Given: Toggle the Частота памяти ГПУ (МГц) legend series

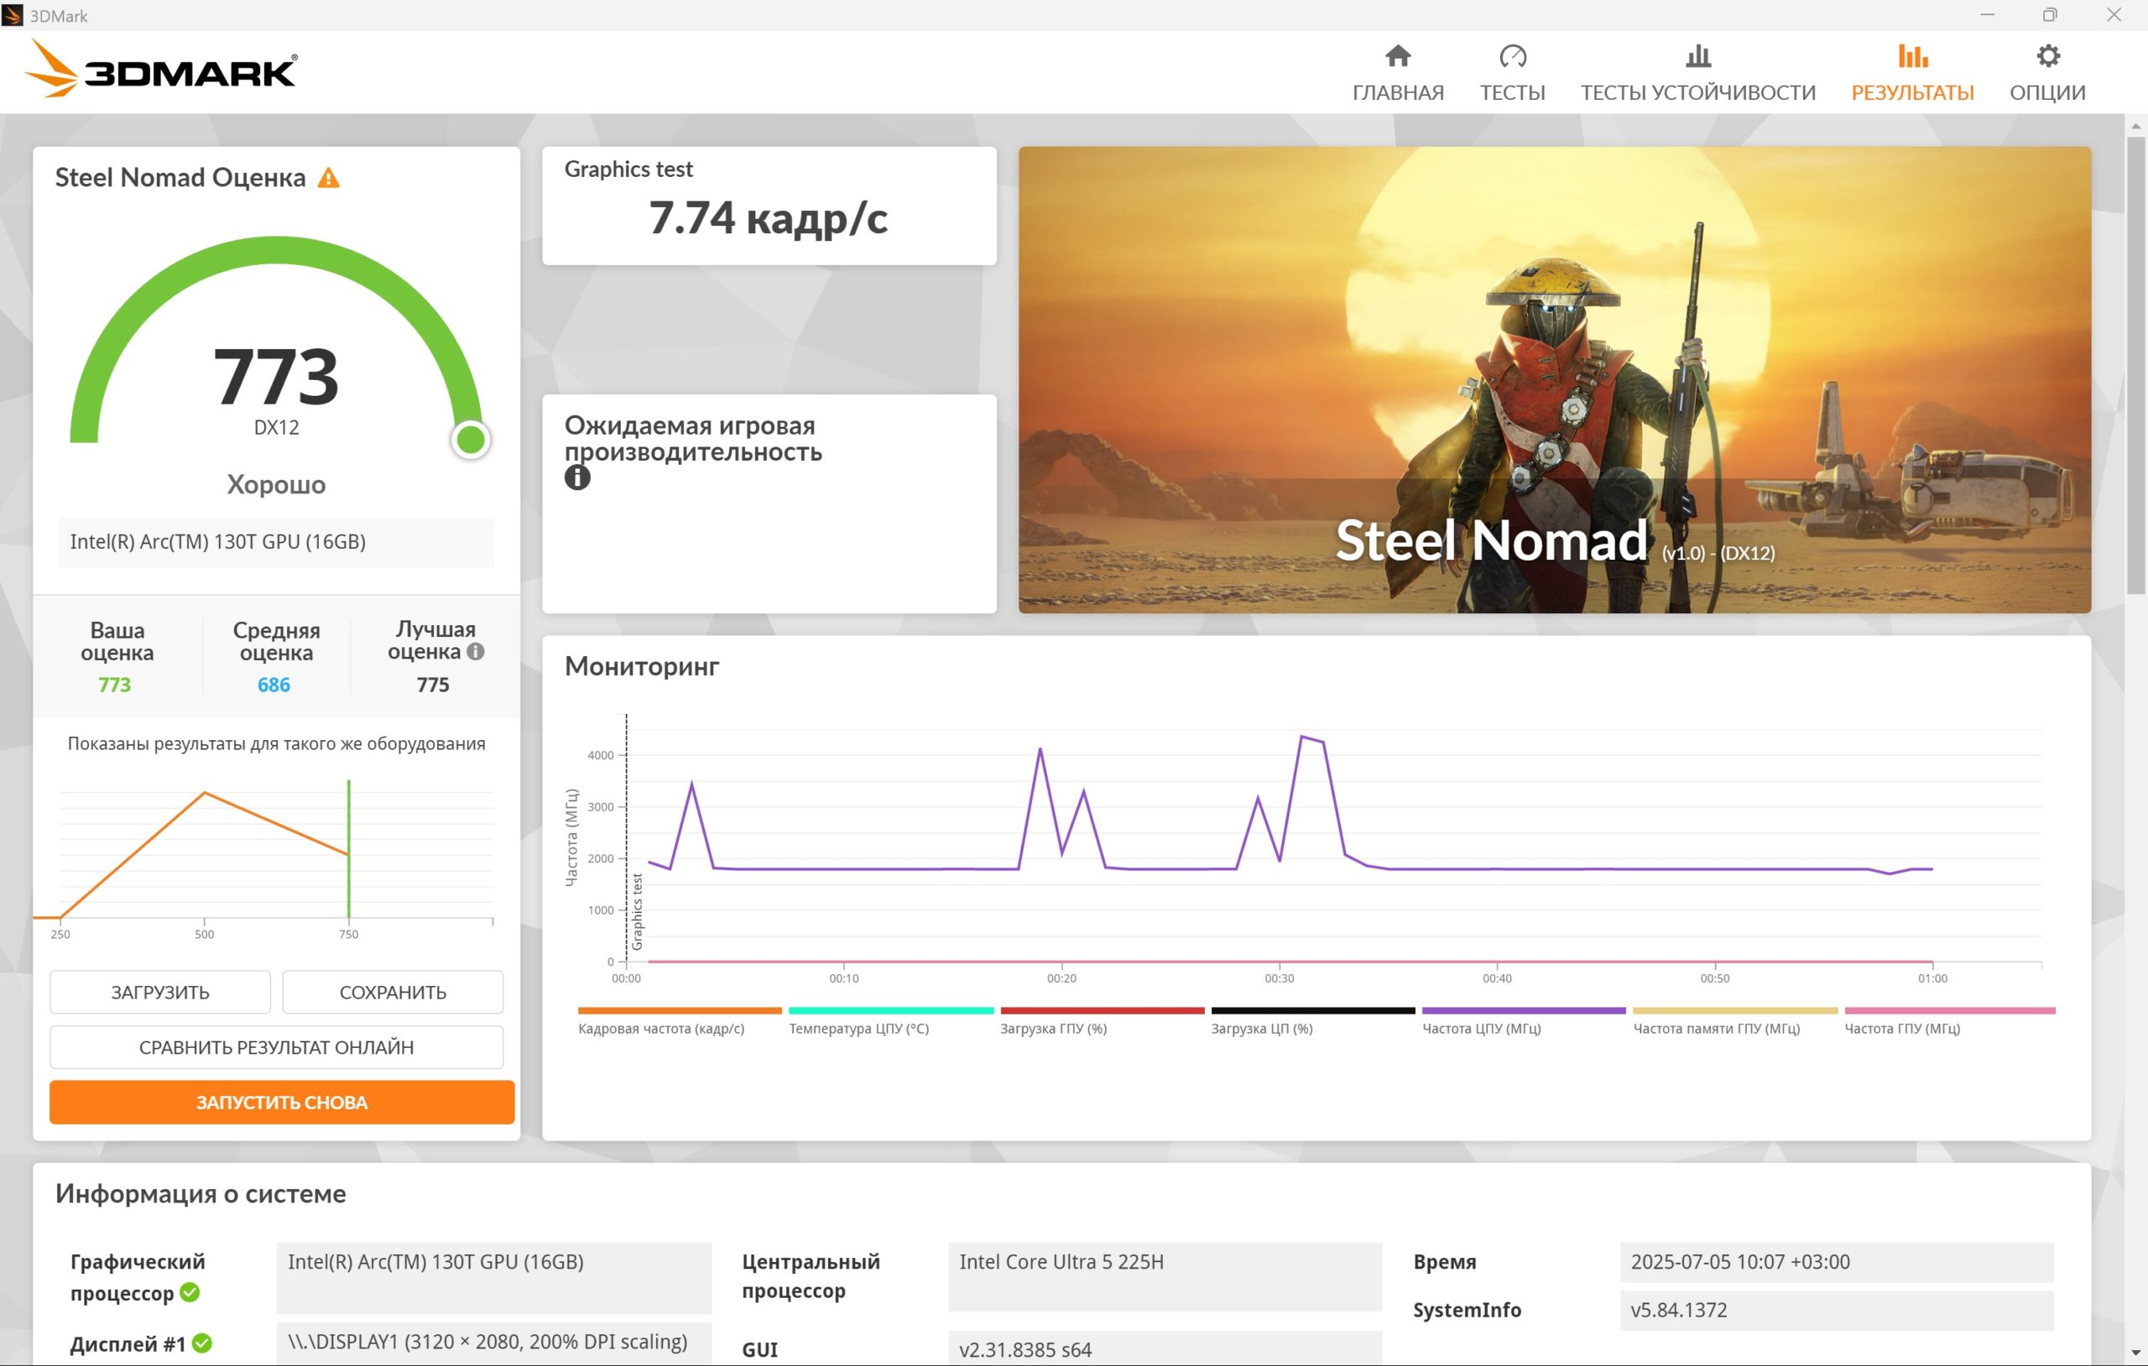Looking at the screenshot, I should click(1735, 1020).
